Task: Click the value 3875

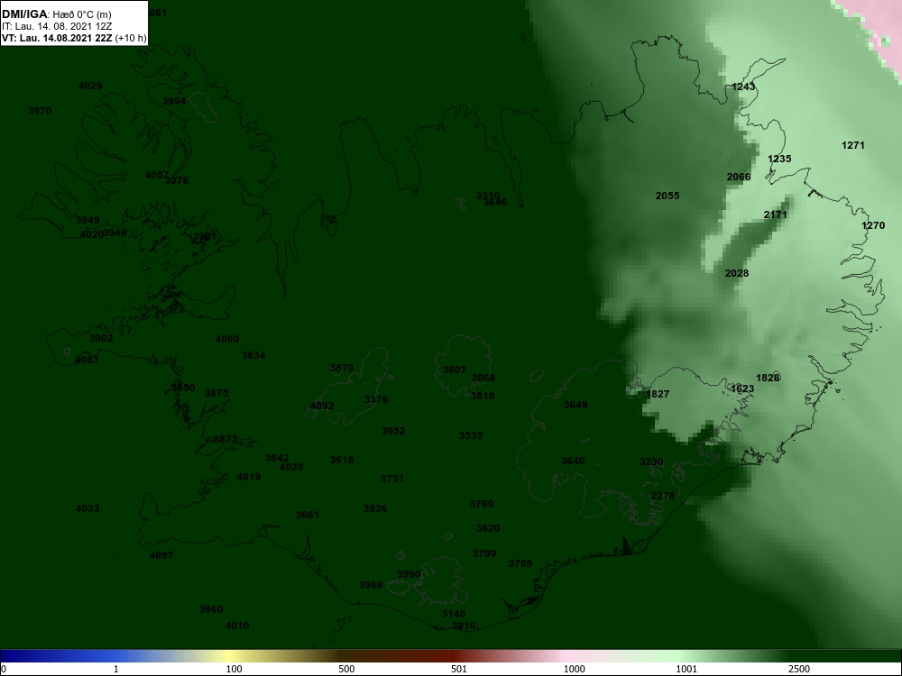Action: click(x=216, y=393)
